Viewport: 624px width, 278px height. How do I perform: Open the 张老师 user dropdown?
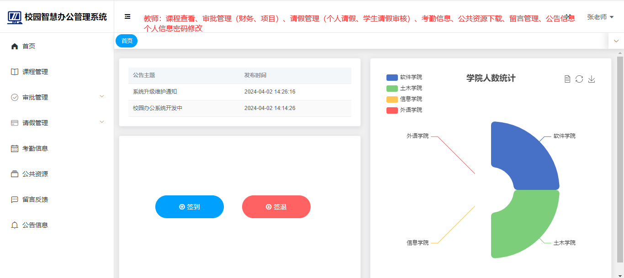click(x=600, y=17)
